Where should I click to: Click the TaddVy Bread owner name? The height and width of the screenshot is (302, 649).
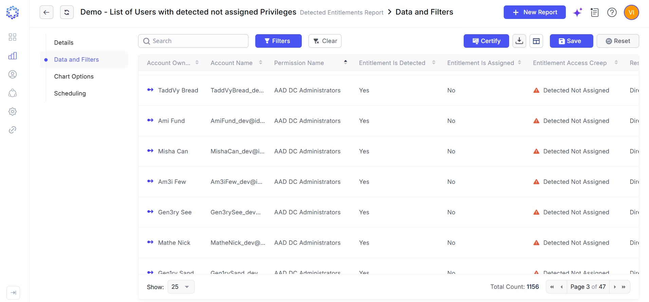pyautogui.click(x=178, y=90)
